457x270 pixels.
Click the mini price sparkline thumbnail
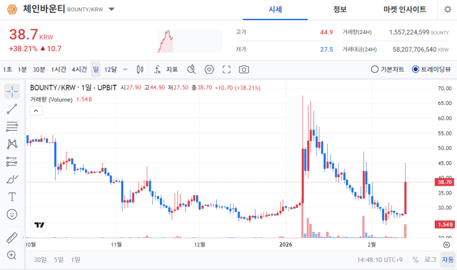(190, 41)
